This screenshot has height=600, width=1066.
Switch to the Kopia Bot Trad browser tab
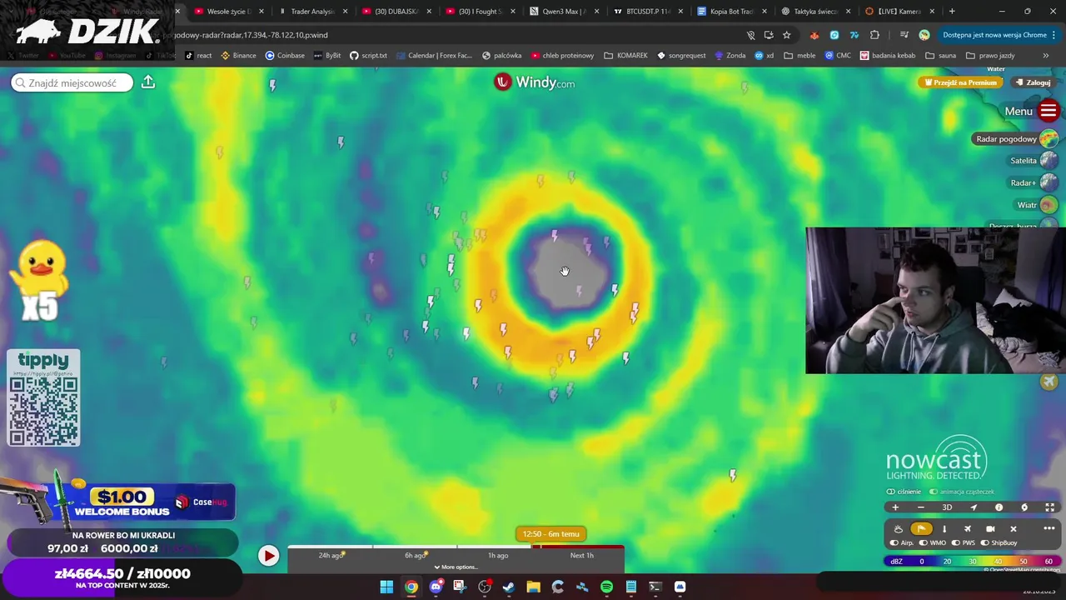(732, 12)
